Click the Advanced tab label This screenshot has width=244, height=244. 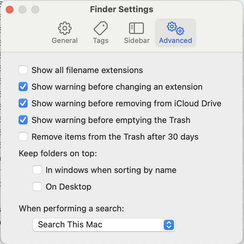(x=175, y=41)
